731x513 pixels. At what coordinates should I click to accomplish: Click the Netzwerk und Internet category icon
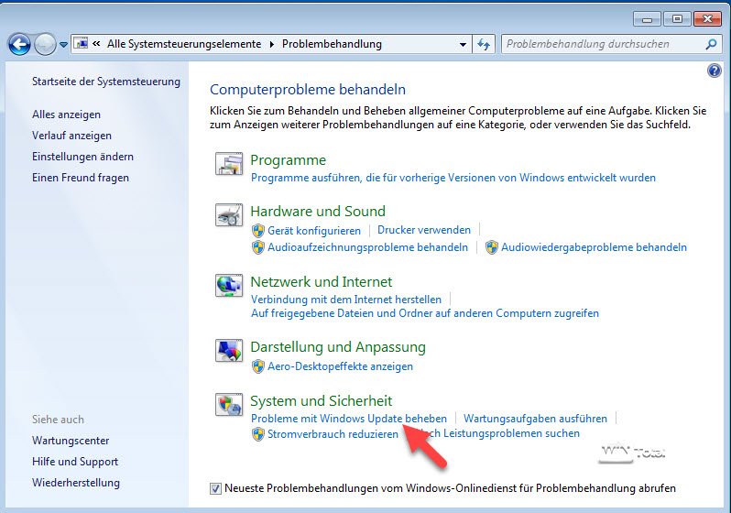(x=229, y=286)
